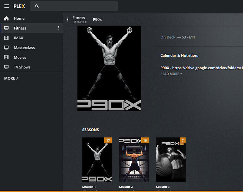243x192 pixels.
Task: Click the Season 1 title label
Action: coord(89,187)
